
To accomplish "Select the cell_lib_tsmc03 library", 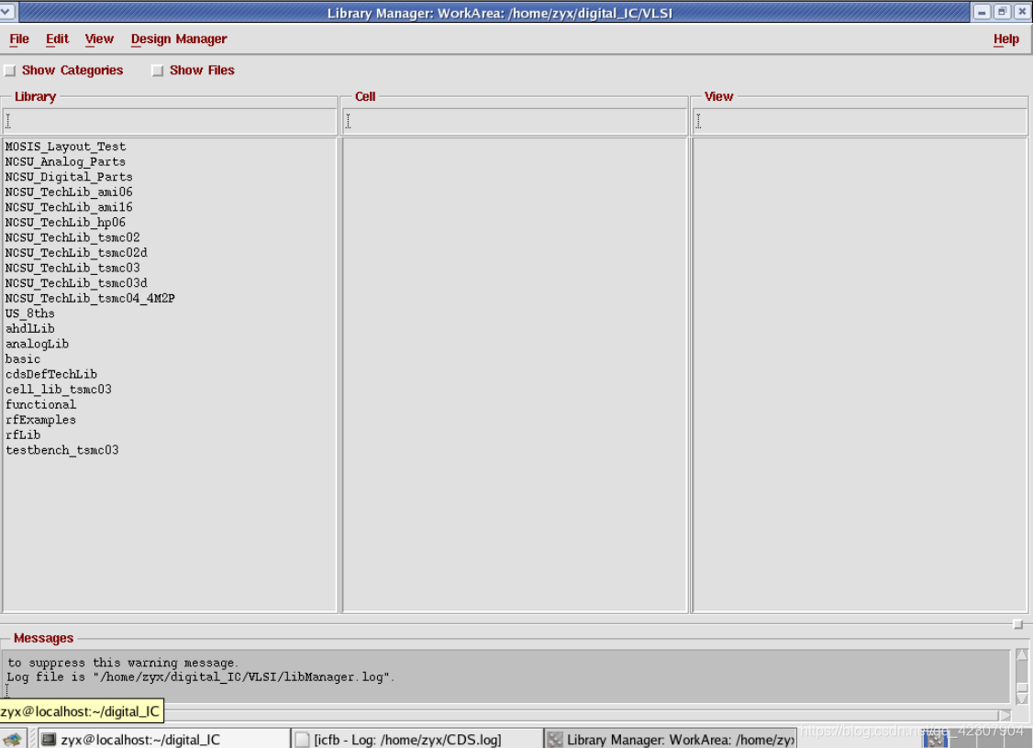I will tap(59, 390).
